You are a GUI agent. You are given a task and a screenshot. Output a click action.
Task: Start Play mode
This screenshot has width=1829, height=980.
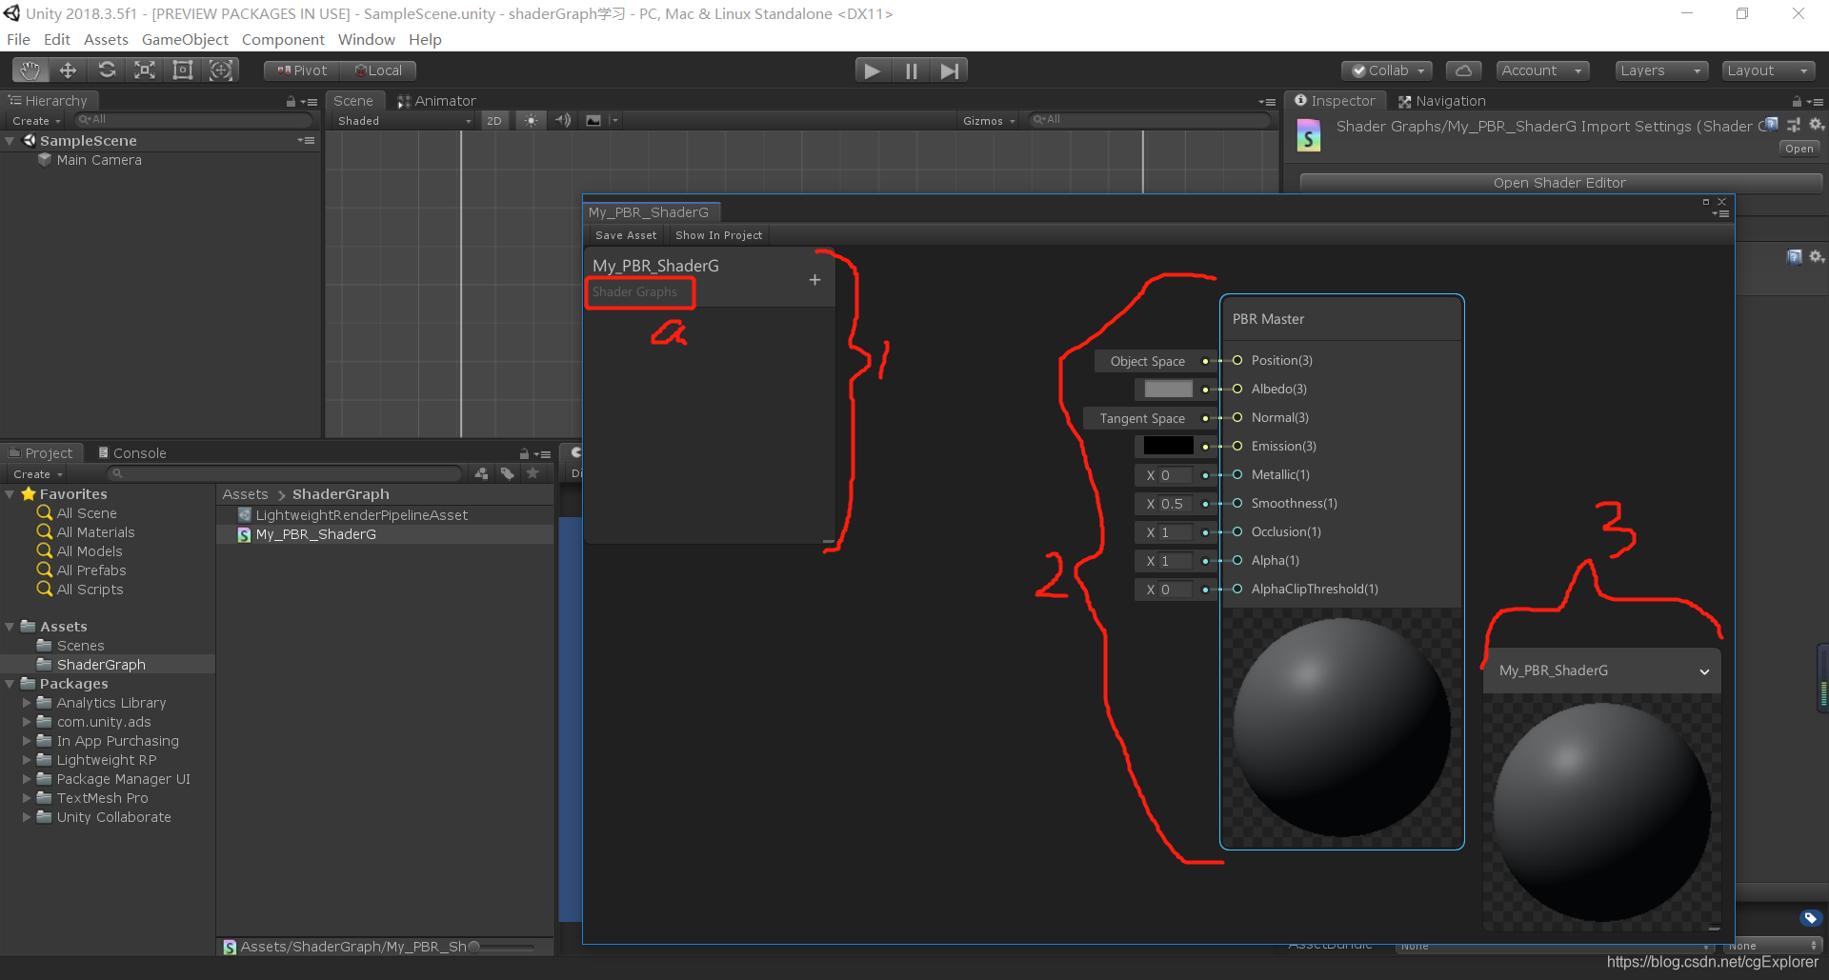[872, 70]
